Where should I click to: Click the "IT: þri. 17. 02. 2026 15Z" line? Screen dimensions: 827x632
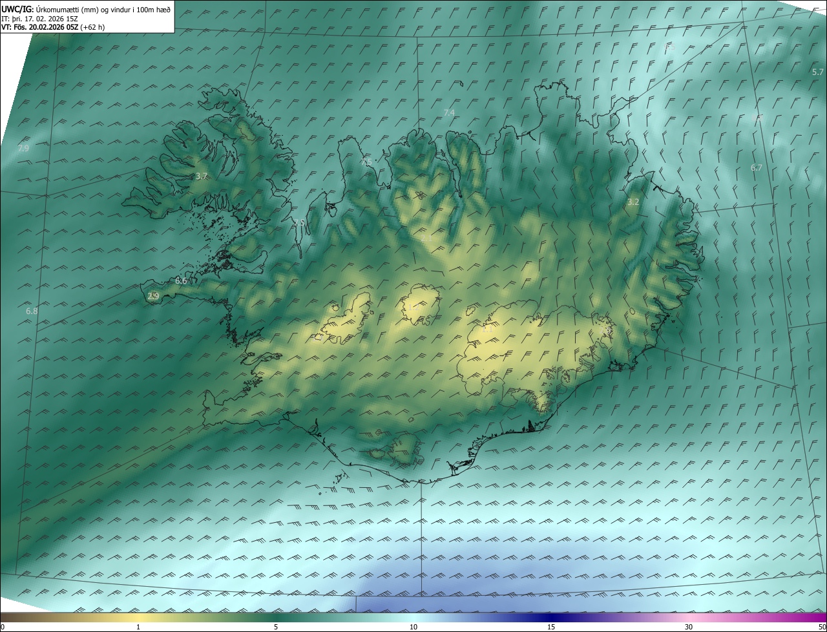[39, 18]
